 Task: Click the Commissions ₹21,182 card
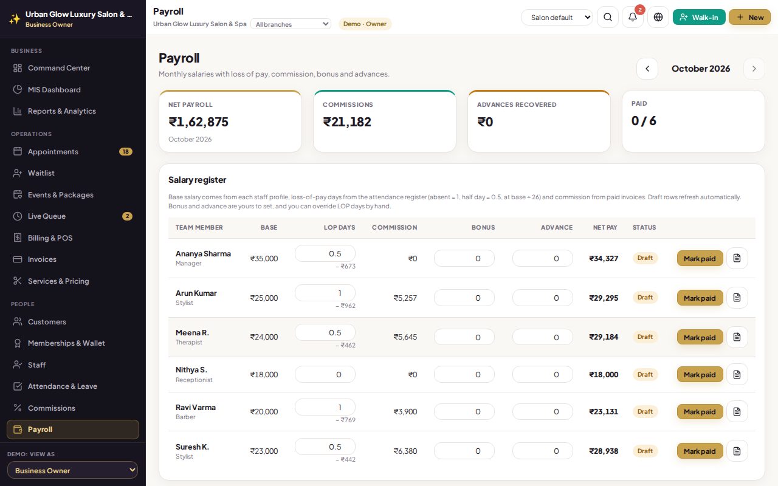(385, 121)
